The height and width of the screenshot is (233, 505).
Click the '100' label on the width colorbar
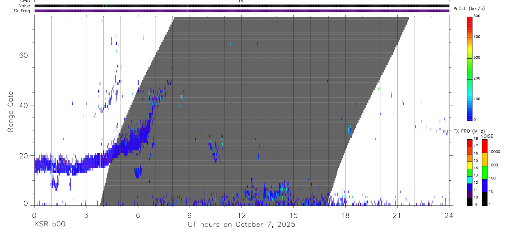477,99
